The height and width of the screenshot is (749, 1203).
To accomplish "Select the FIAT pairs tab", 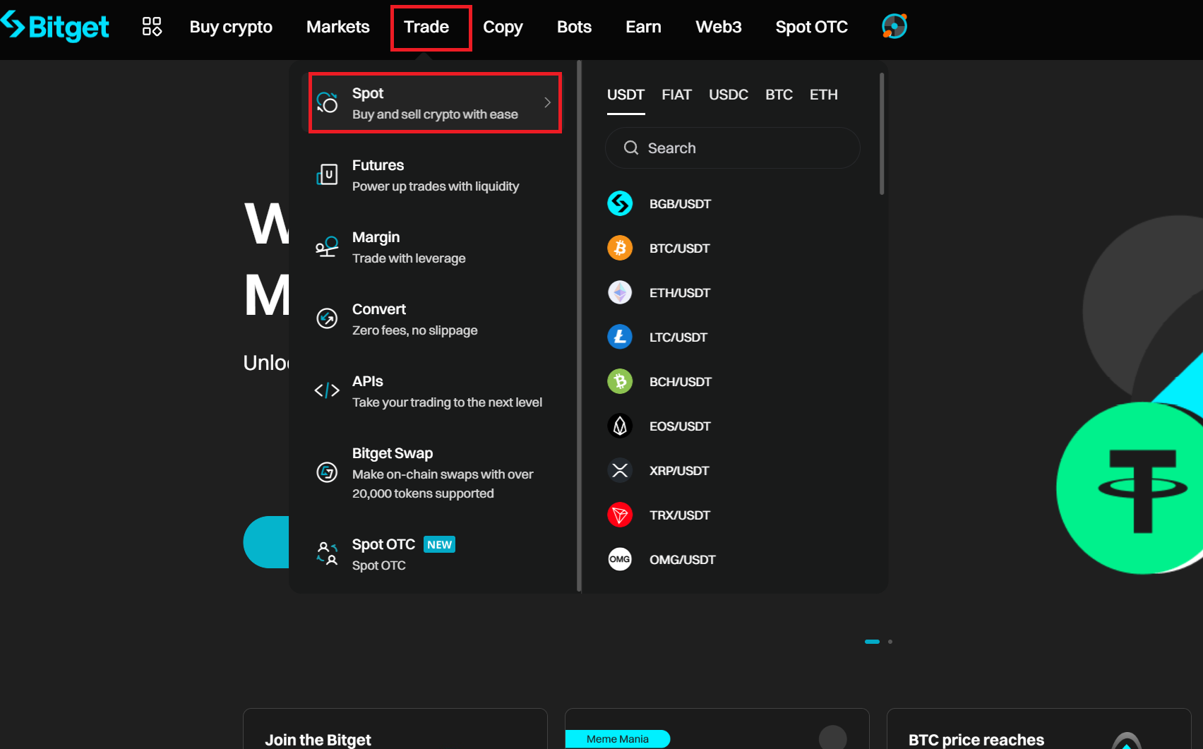I will pos(676,95).
